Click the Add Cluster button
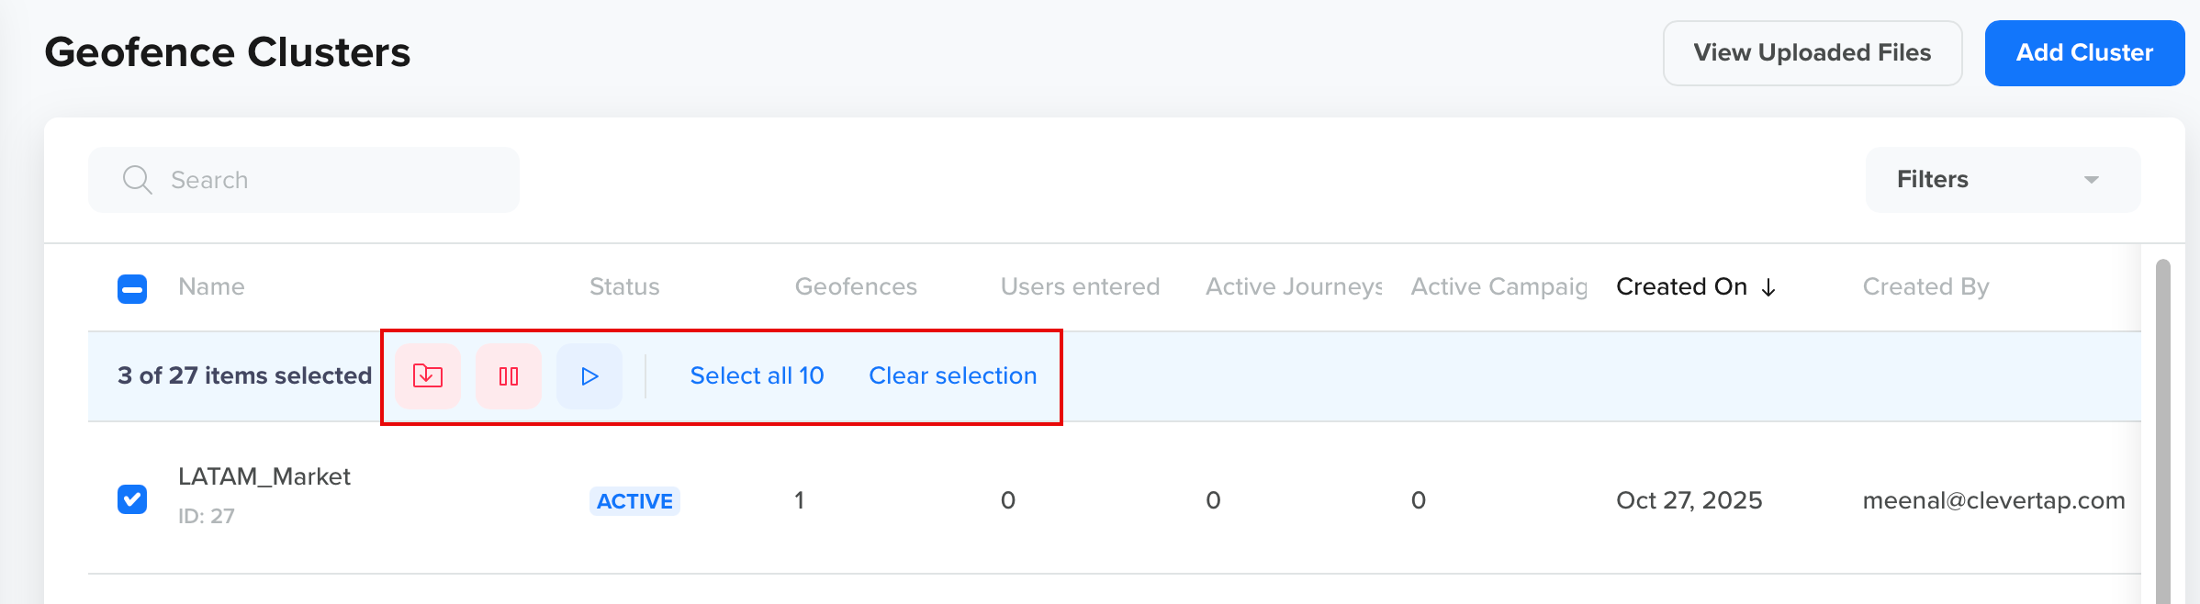This screenshot has width=2200, height=604. tap(2084, 52)
